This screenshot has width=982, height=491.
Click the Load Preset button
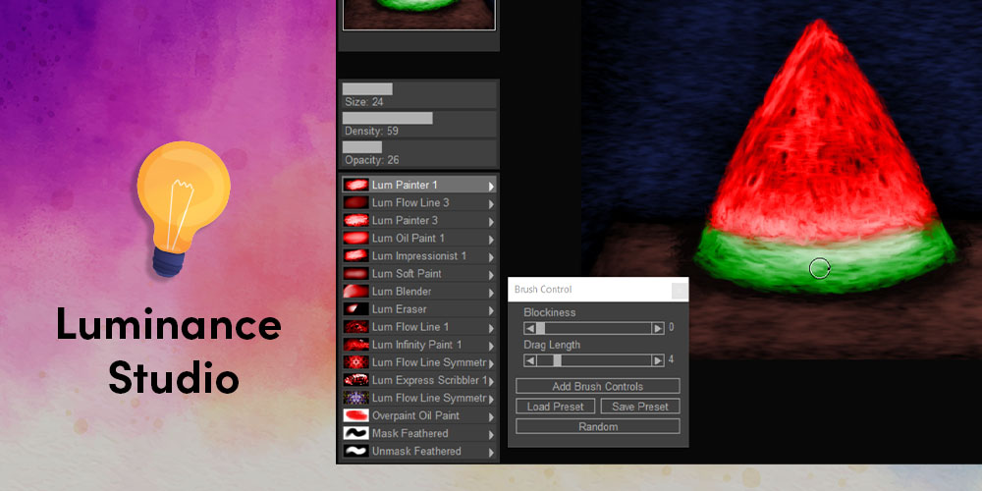click(555, 407)
